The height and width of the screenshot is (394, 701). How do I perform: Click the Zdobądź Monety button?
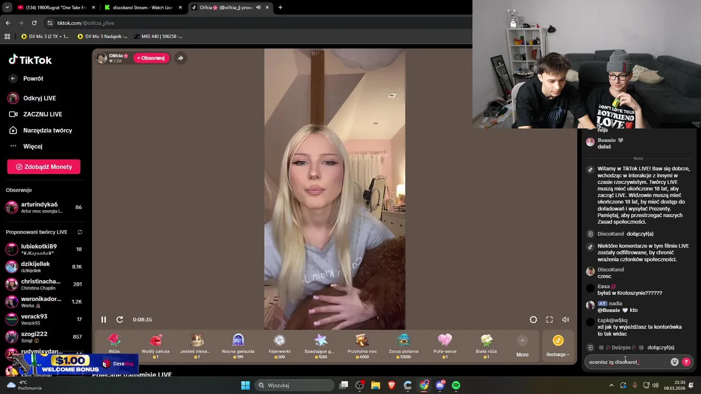(44, 167)
